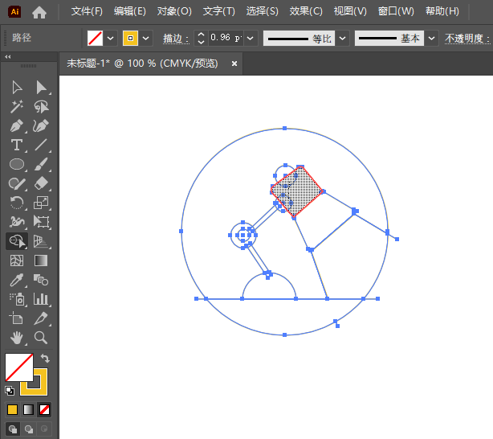
Task: Click the Home icon
Action: pyautogui.click(x=39, y=12)
